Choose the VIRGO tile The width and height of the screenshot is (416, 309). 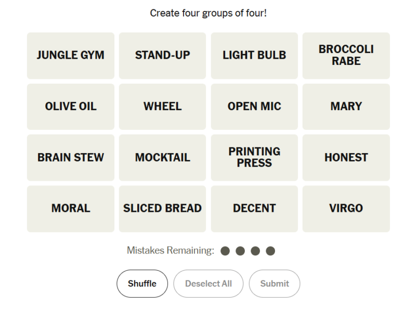[x=346, y=208]
